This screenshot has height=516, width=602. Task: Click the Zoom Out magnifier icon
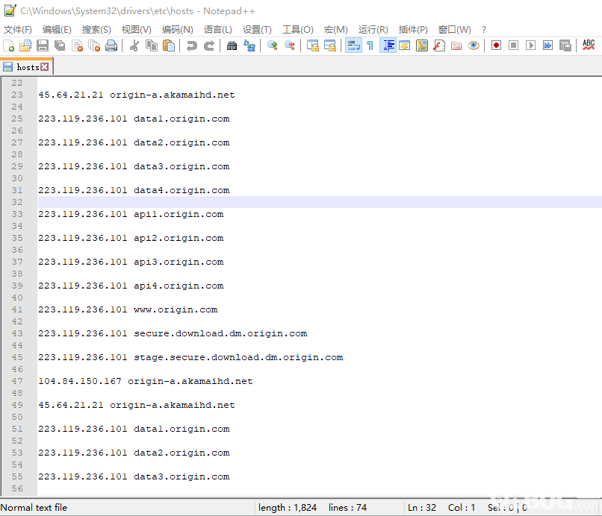tap(290, 45)
